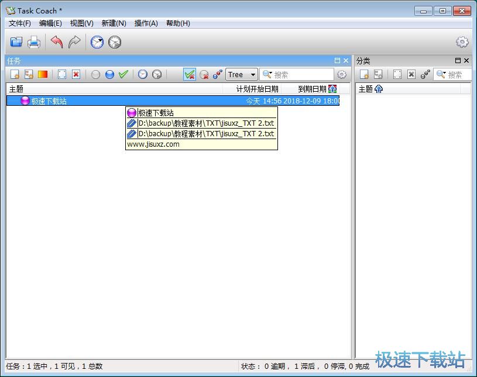
Task: Click the grey Redo arrow in the toolbar
Action: point(74,42)
